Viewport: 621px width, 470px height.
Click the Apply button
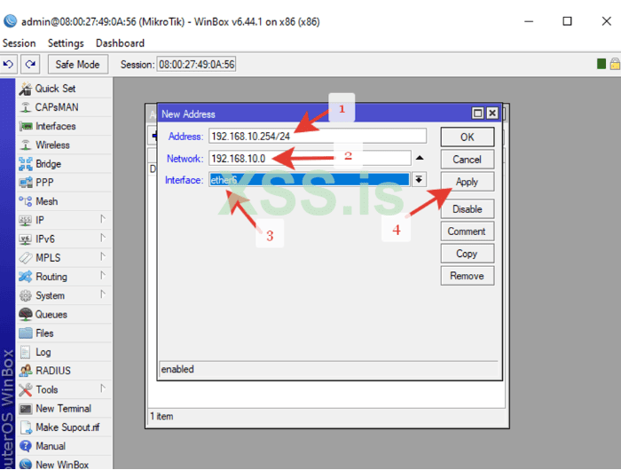[468, 182]
